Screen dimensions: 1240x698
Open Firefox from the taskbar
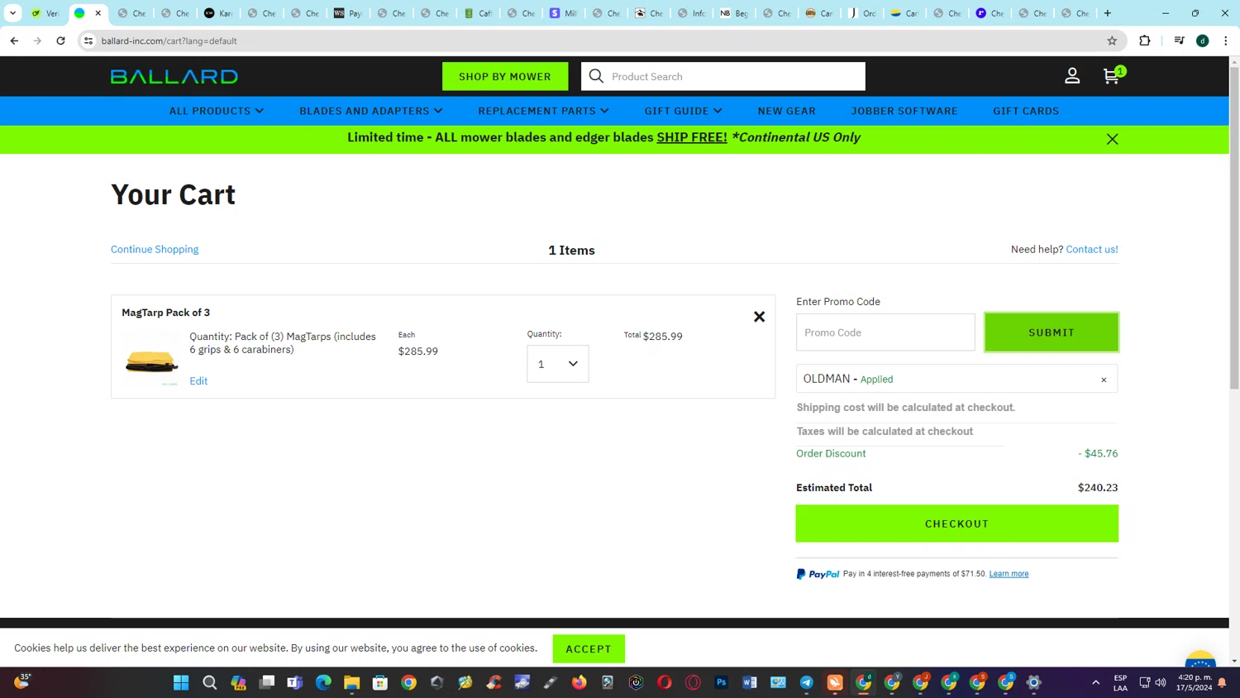click(x=579, y=682)
